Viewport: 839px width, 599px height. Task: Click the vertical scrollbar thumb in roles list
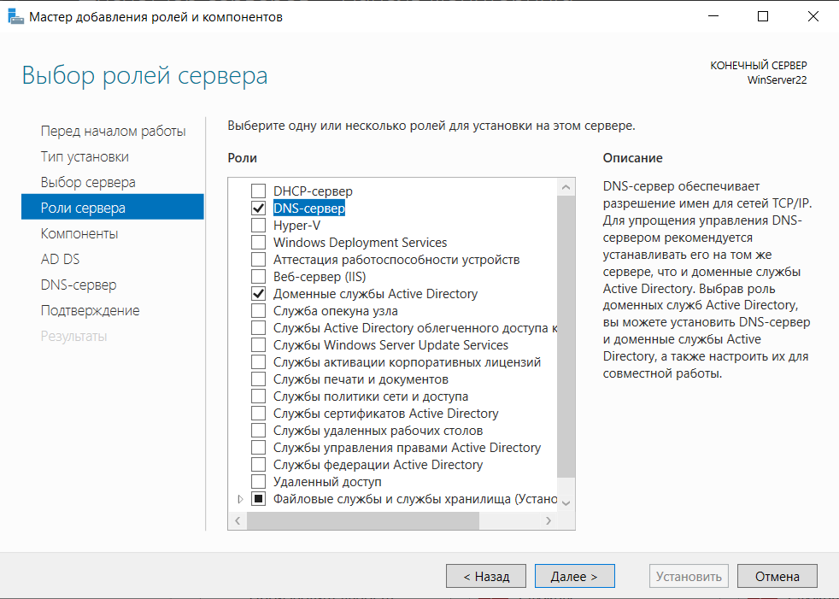pyautogui.click(x=566, y=337)
